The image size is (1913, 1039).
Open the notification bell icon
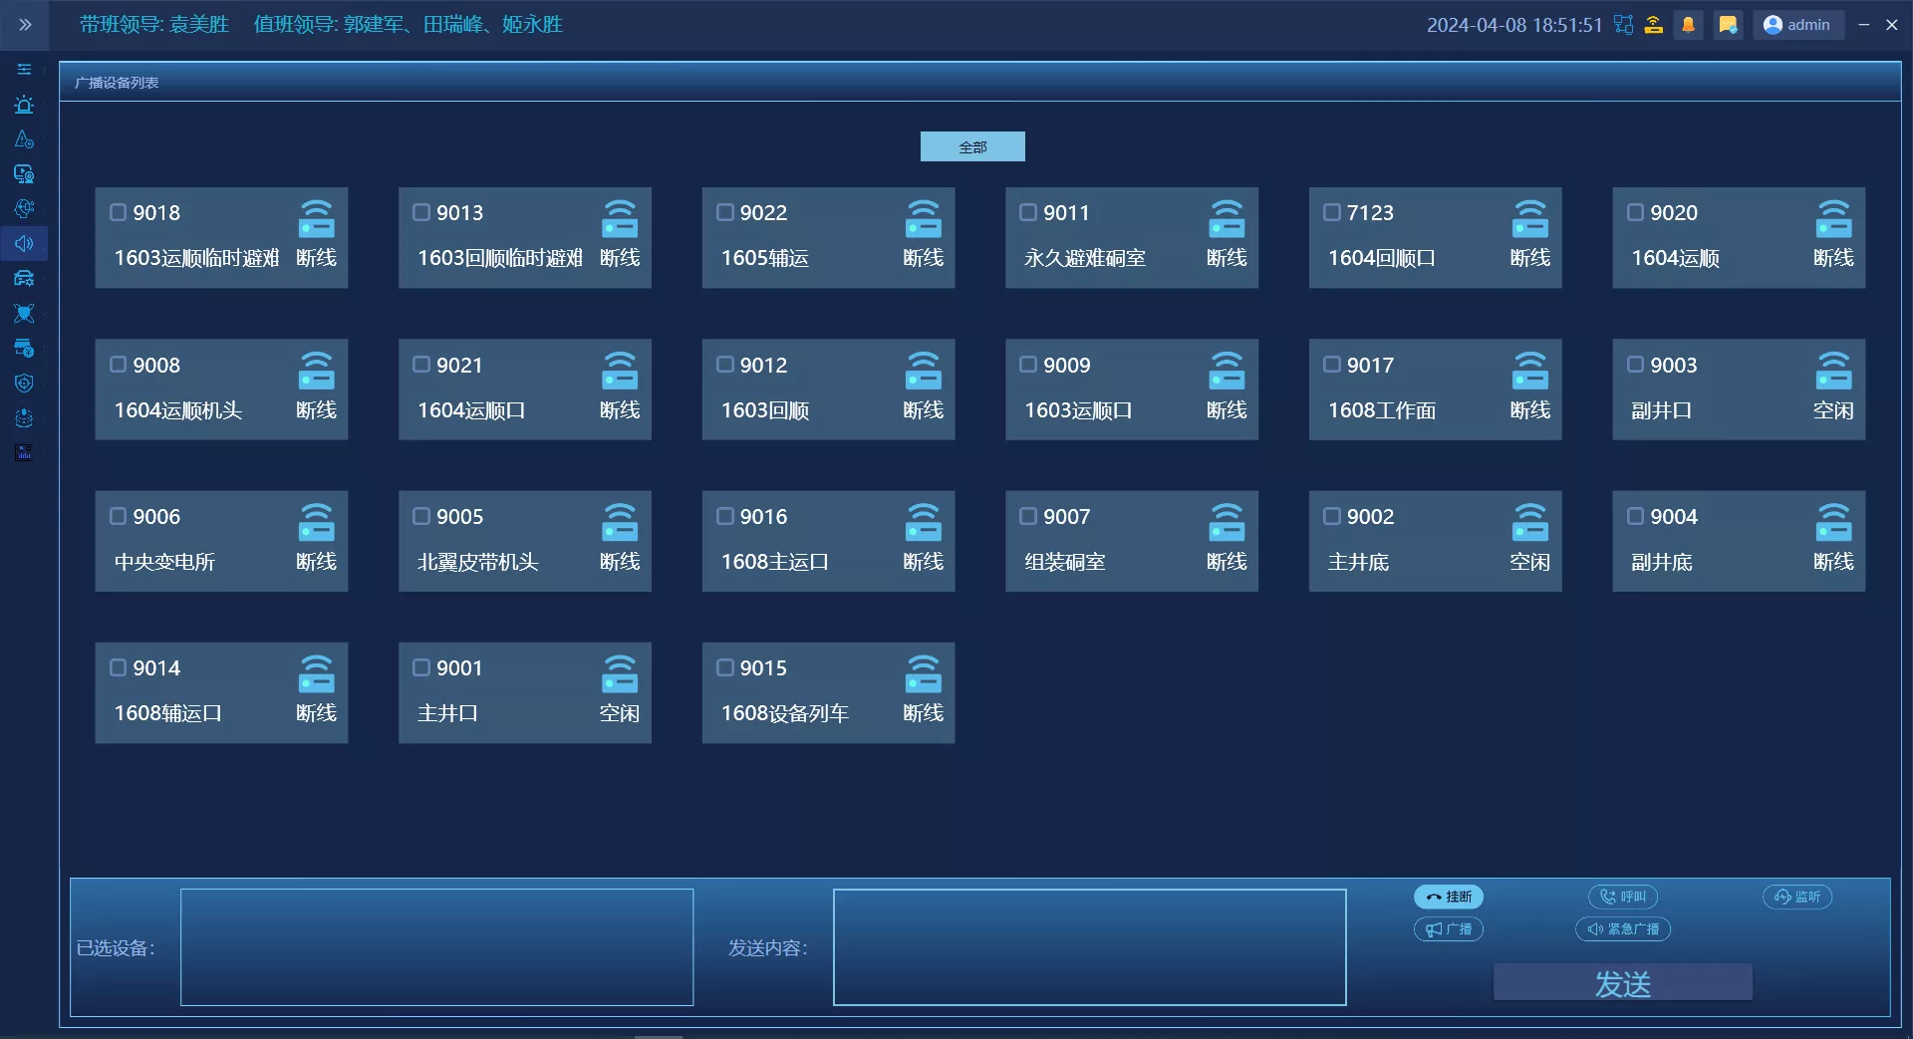click(1688, 25)
